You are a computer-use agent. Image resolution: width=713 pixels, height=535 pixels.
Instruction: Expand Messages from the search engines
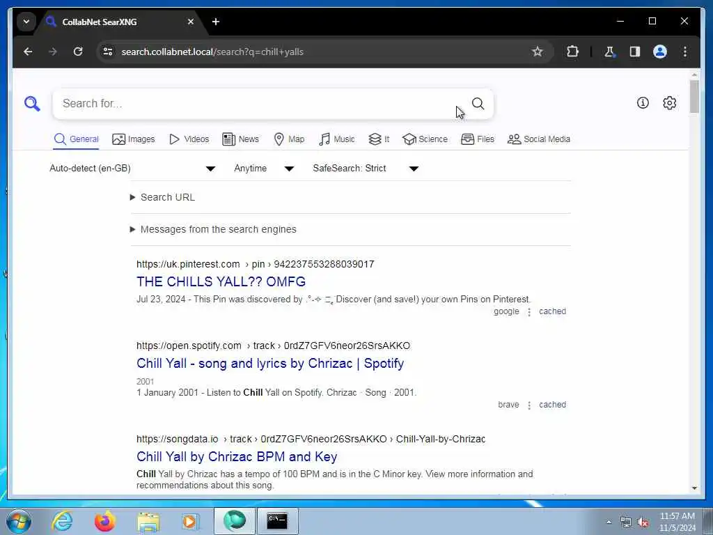pos(213,229)
